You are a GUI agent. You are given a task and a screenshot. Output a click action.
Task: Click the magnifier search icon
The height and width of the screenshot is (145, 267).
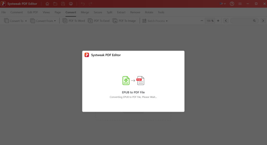tap(254, 21)
